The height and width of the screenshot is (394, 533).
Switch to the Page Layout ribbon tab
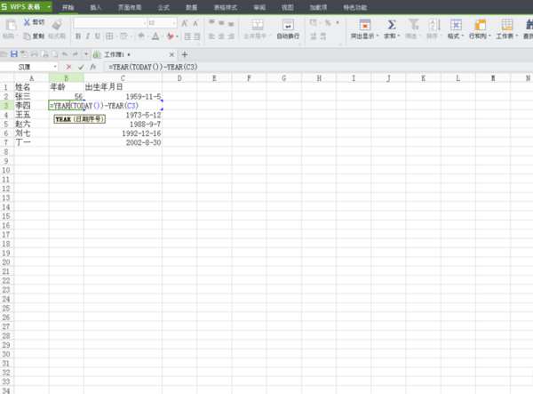(x=130, y=7)
